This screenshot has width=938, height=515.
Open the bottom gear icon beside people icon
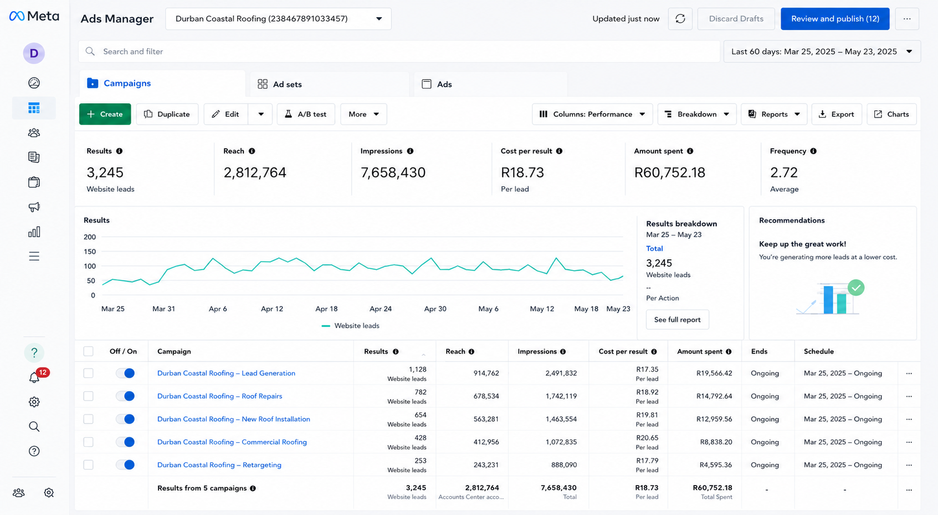click(49, 493)
